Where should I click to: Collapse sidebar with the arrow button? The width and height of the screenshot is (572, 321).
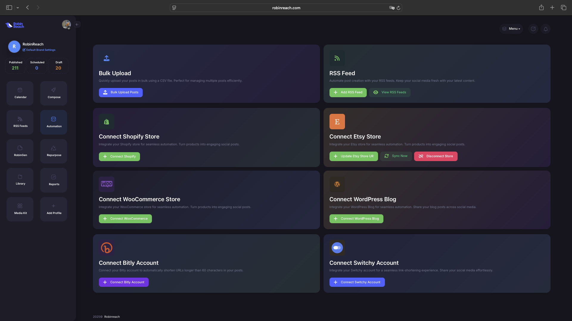click(x=77, y=25)
